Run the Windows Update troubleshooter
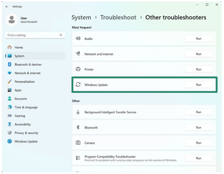Viewport: 224px width, 174px height. [x=199, y=85]
